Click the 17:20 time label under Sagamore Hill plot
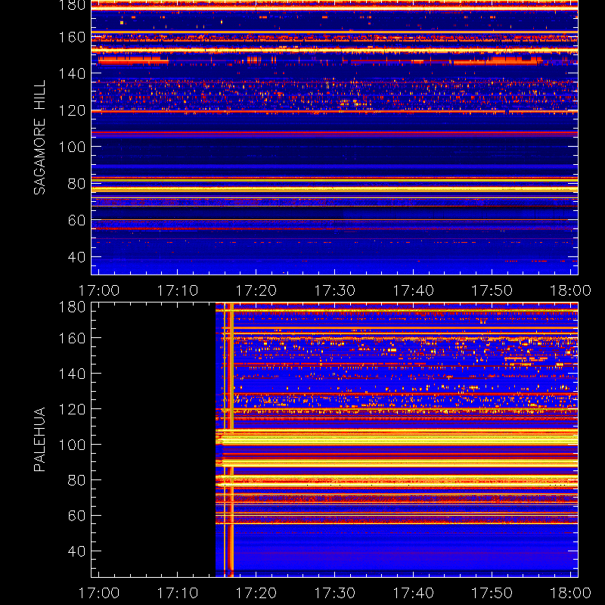This screenshot has width=605, height=605. coord(256,290)
